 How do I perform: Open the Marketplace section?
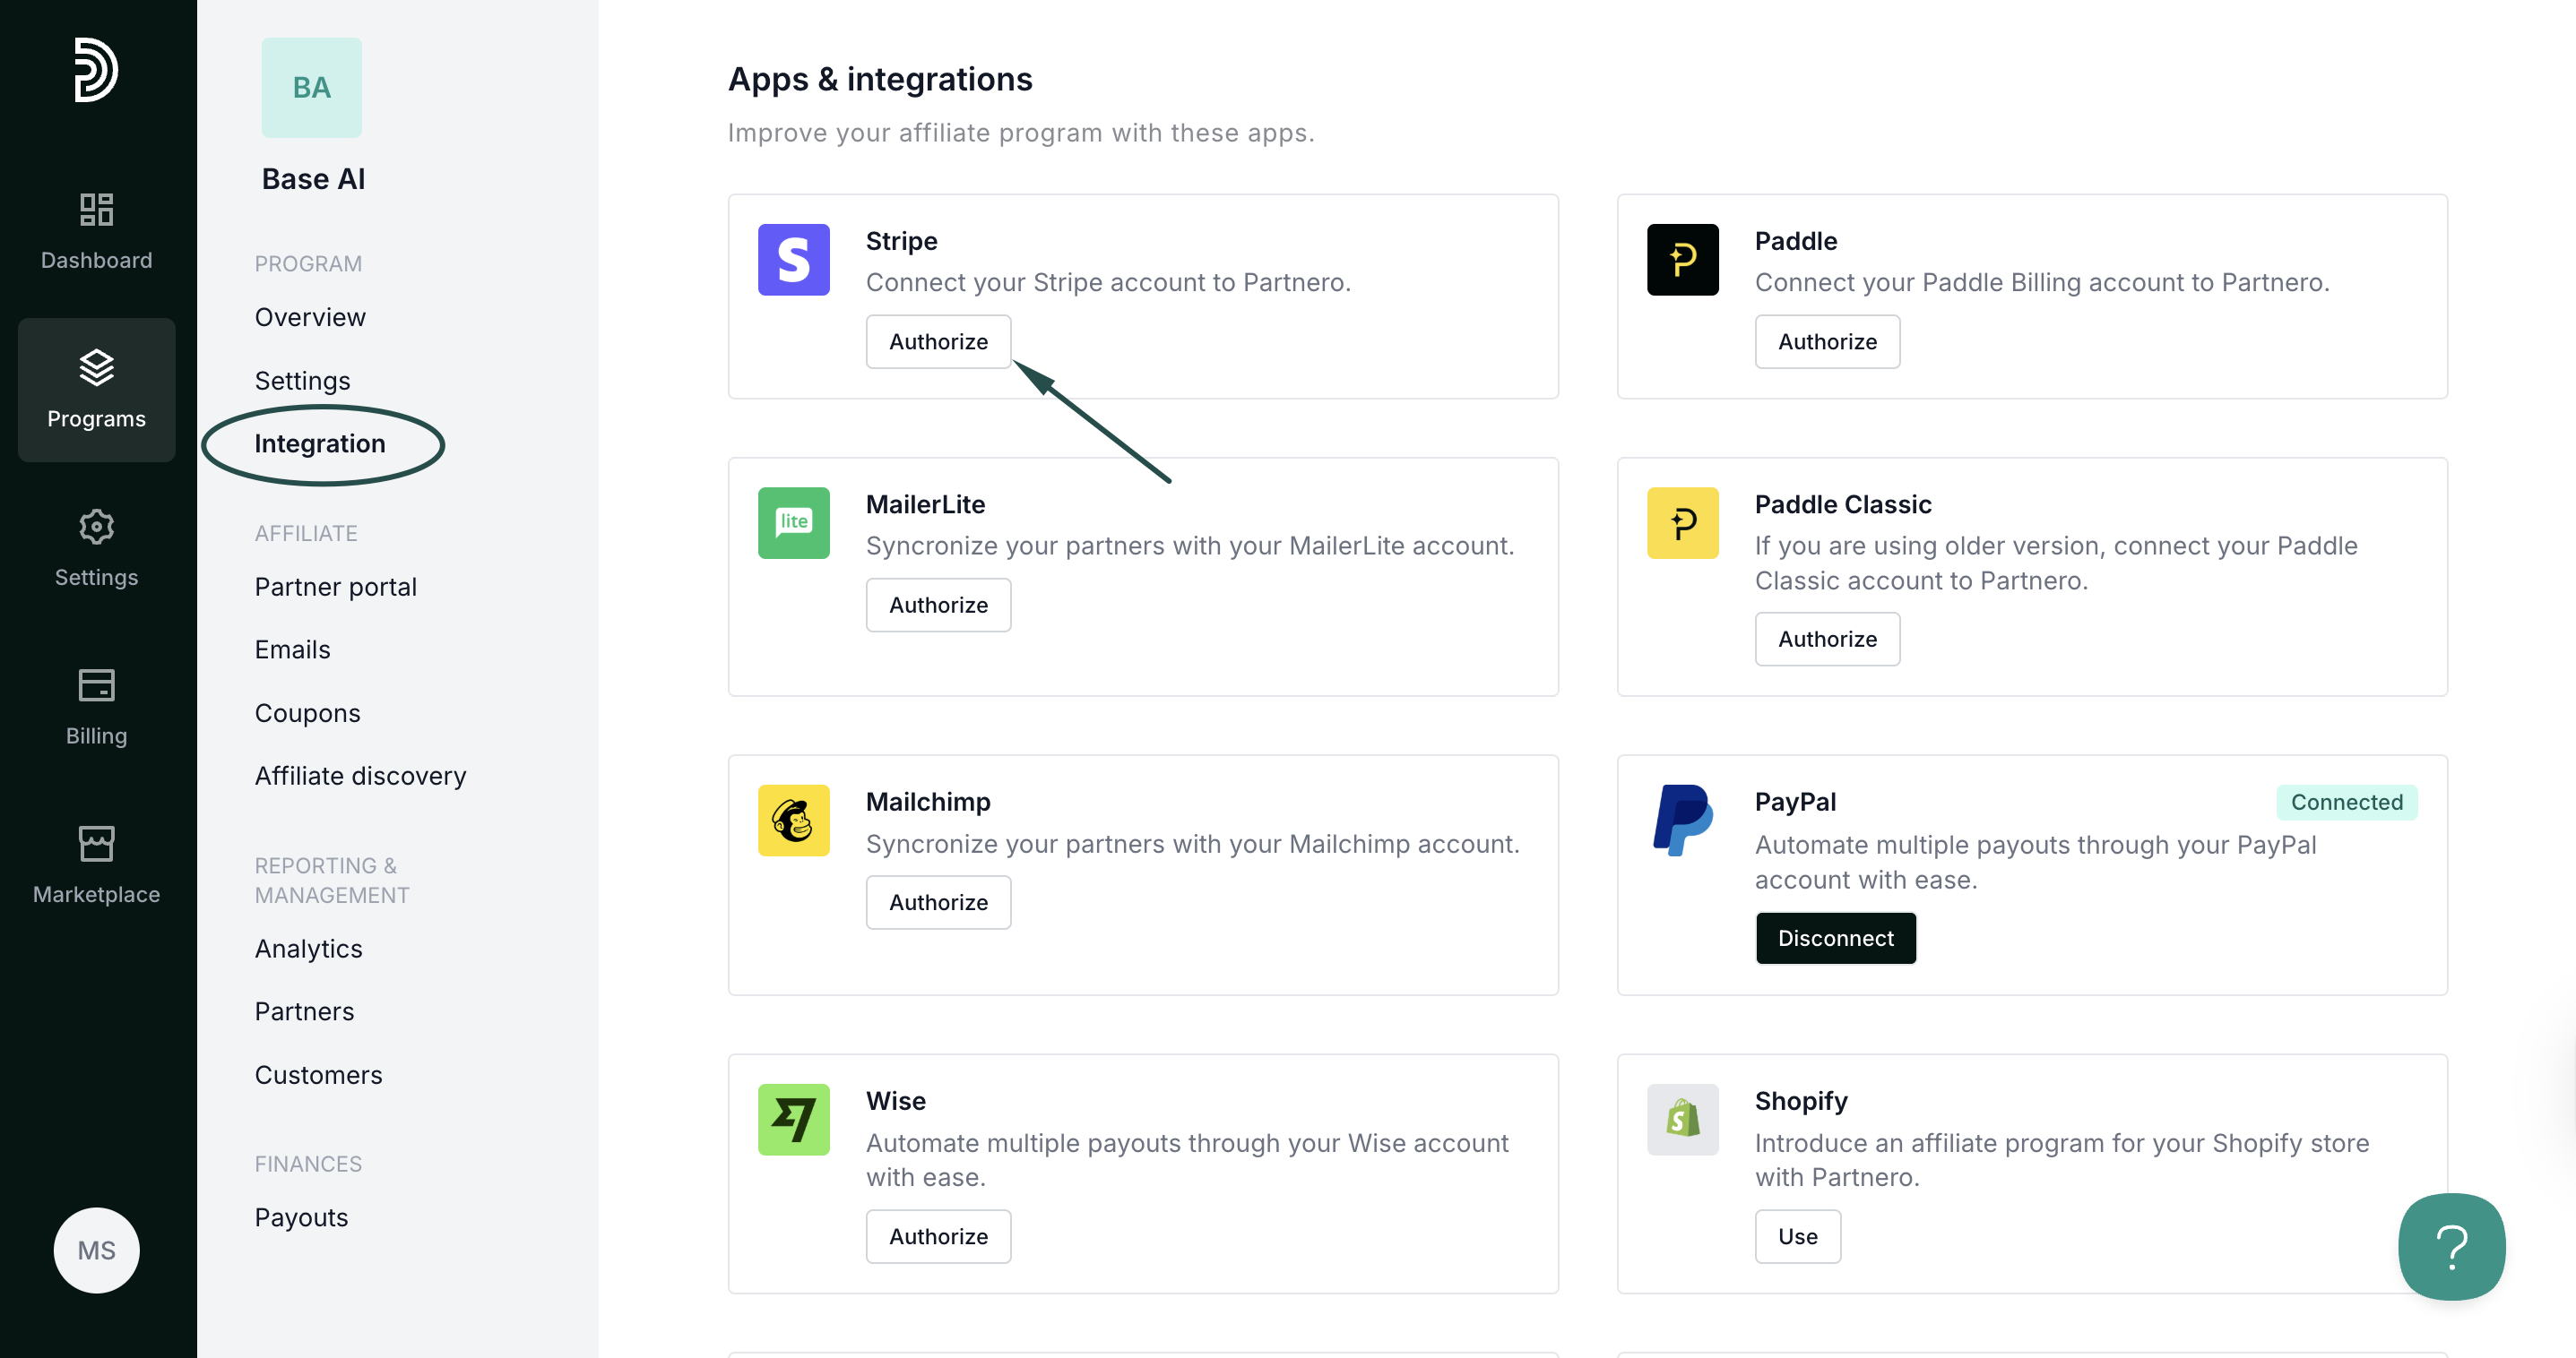96,865
